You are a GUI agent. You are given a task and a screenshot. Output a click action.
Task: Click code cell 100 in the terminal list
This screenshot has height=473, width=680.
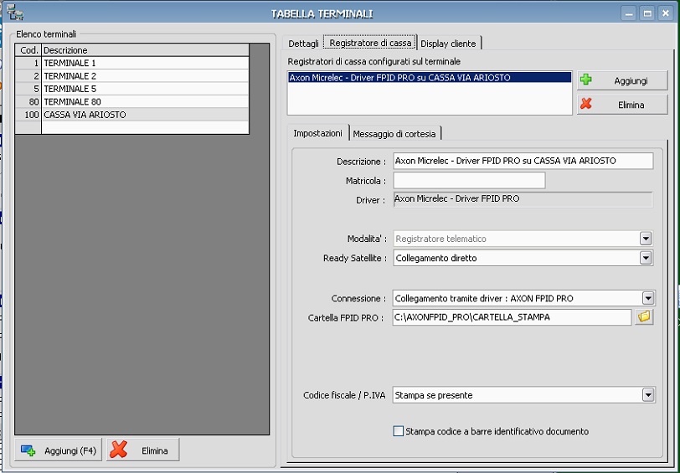pos(28,115)
